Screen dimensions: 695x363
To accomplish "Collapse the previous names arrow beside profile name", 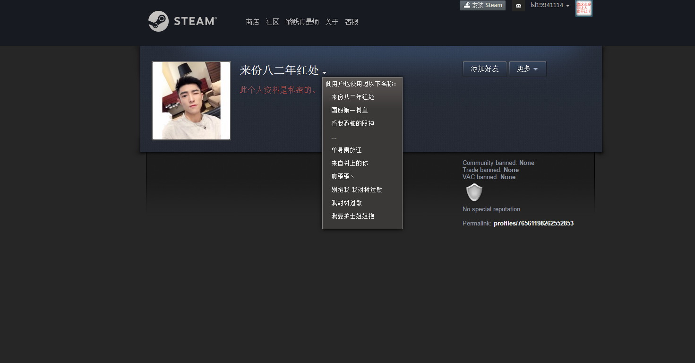I will [325, 73].
